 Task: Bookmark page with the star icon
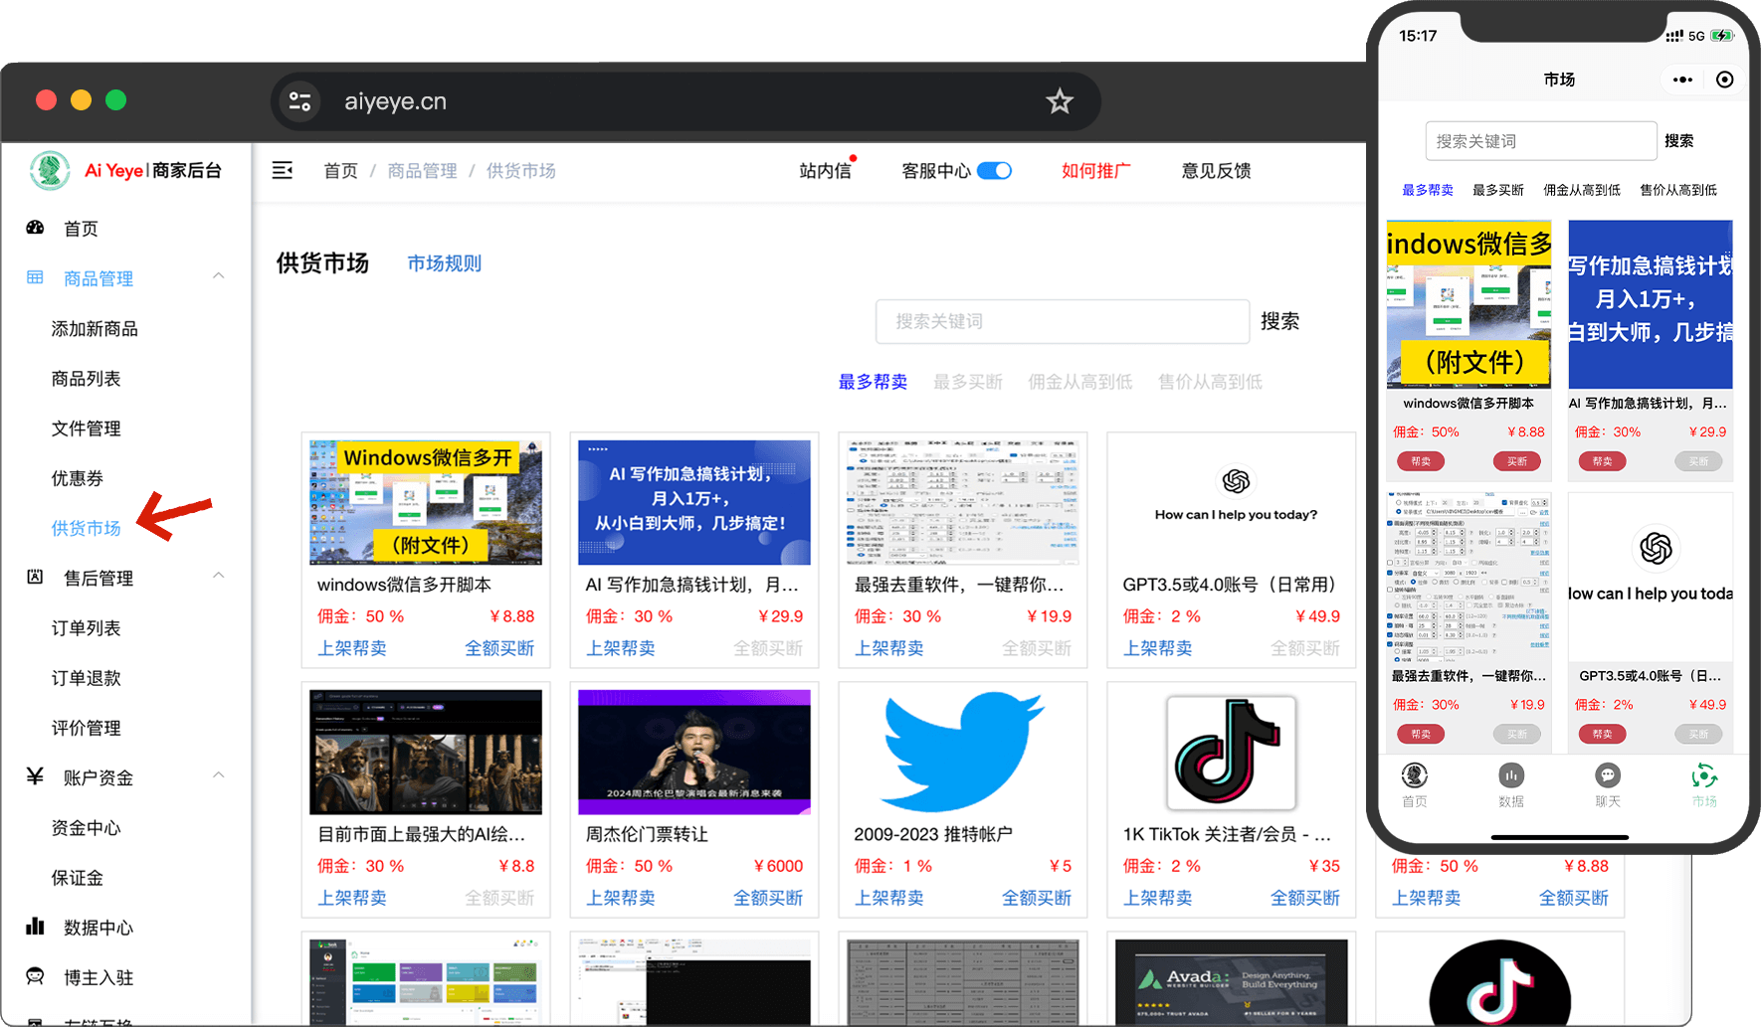tap(1060, 101)
